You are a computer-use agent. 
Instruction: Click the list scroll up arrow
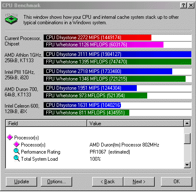[187, 123]
